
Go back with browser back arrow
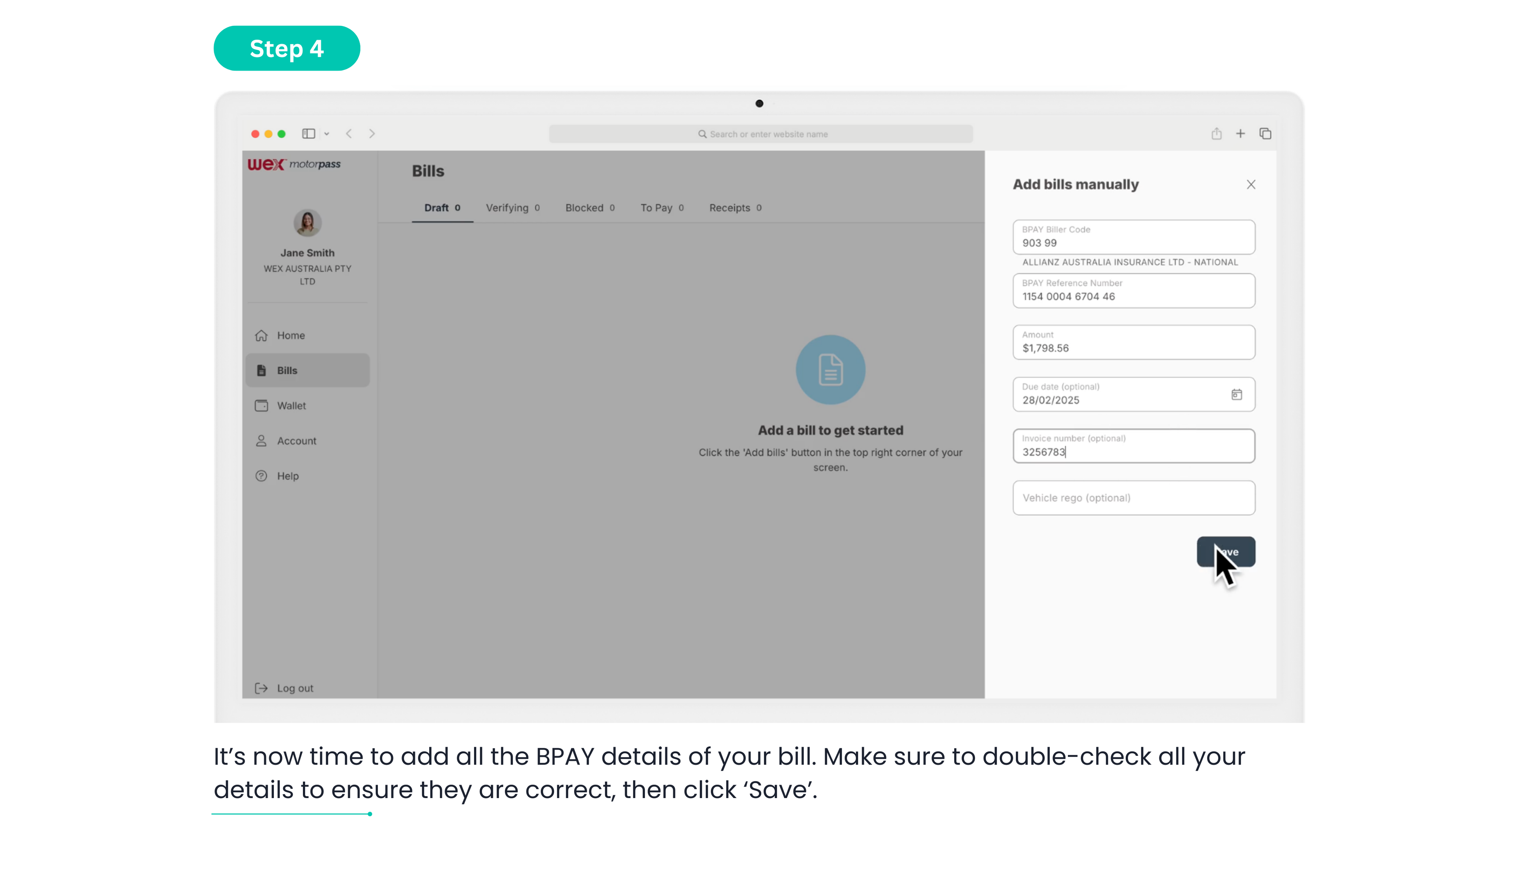[349, 134]
